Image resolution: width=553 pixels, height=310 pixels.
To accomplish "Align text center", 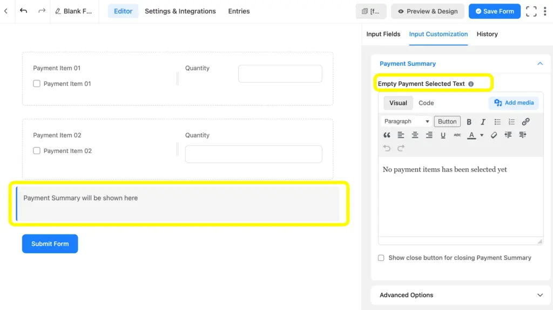I will (x=415, y=135).
